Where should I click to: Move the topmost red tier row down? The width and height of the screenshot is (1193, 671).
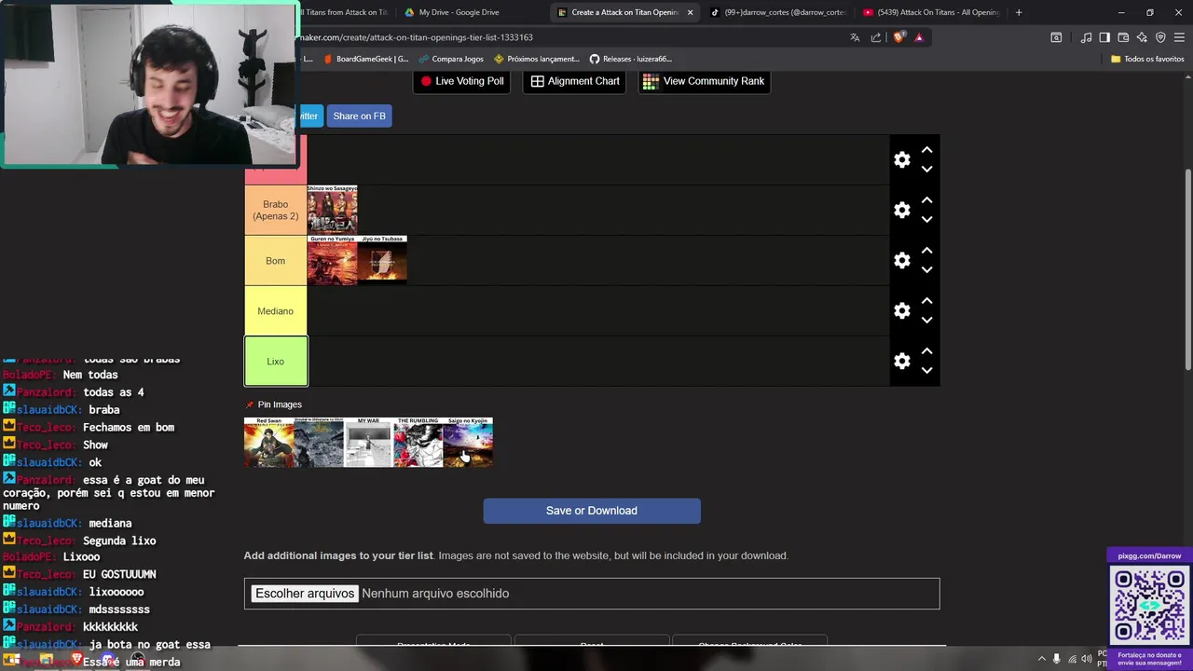pyautogui.click(x=926, y=170)
